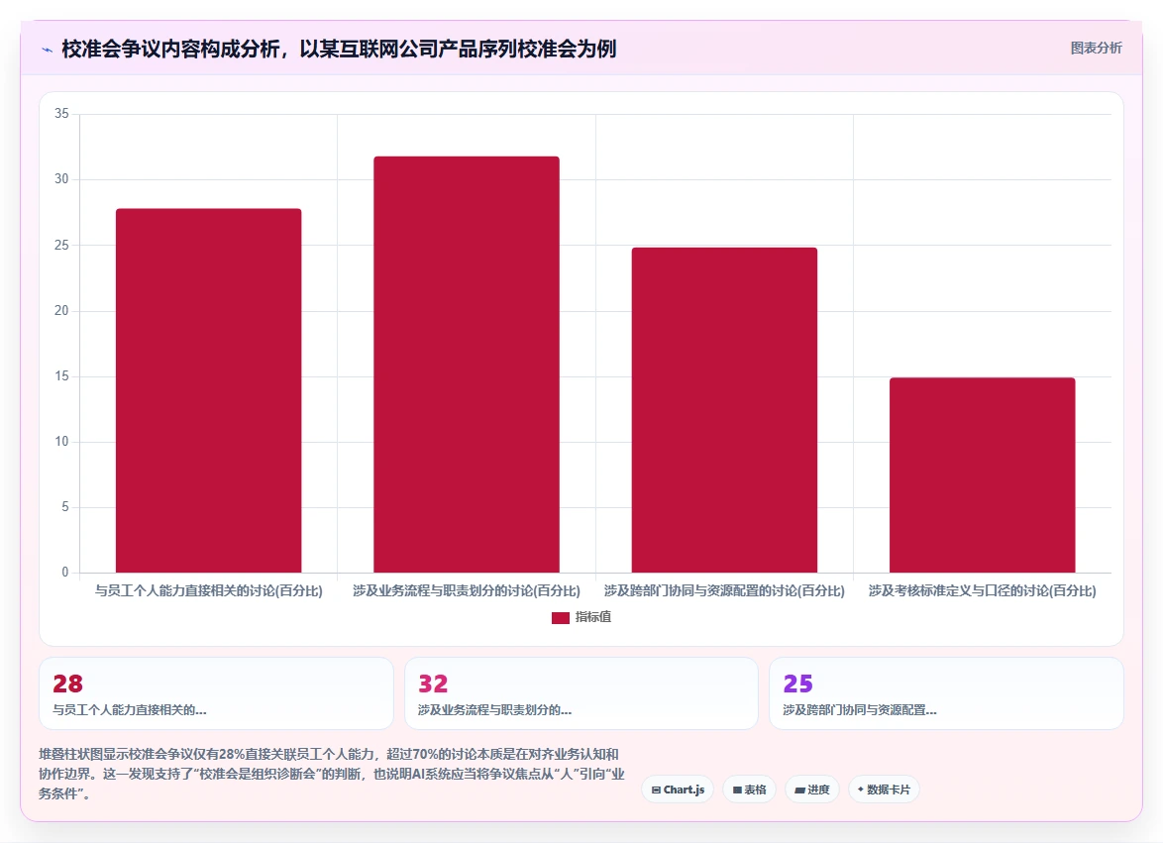Click the summary paragraph starting 堆叠柱状图显示

point(332,774)
